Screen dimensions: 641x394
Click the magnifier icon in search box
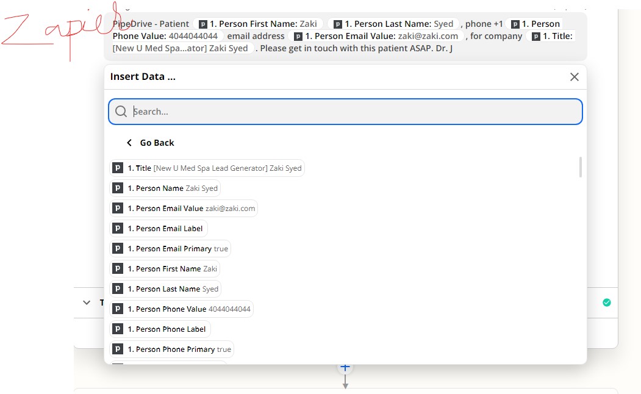[x=121, y=112]
